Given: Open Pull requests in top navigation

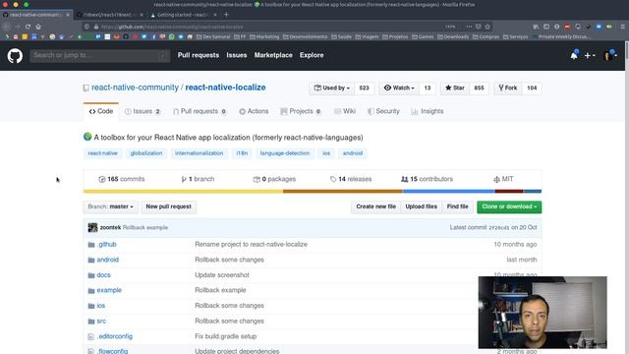Looking at the screenshot, I should coord(199,55).
